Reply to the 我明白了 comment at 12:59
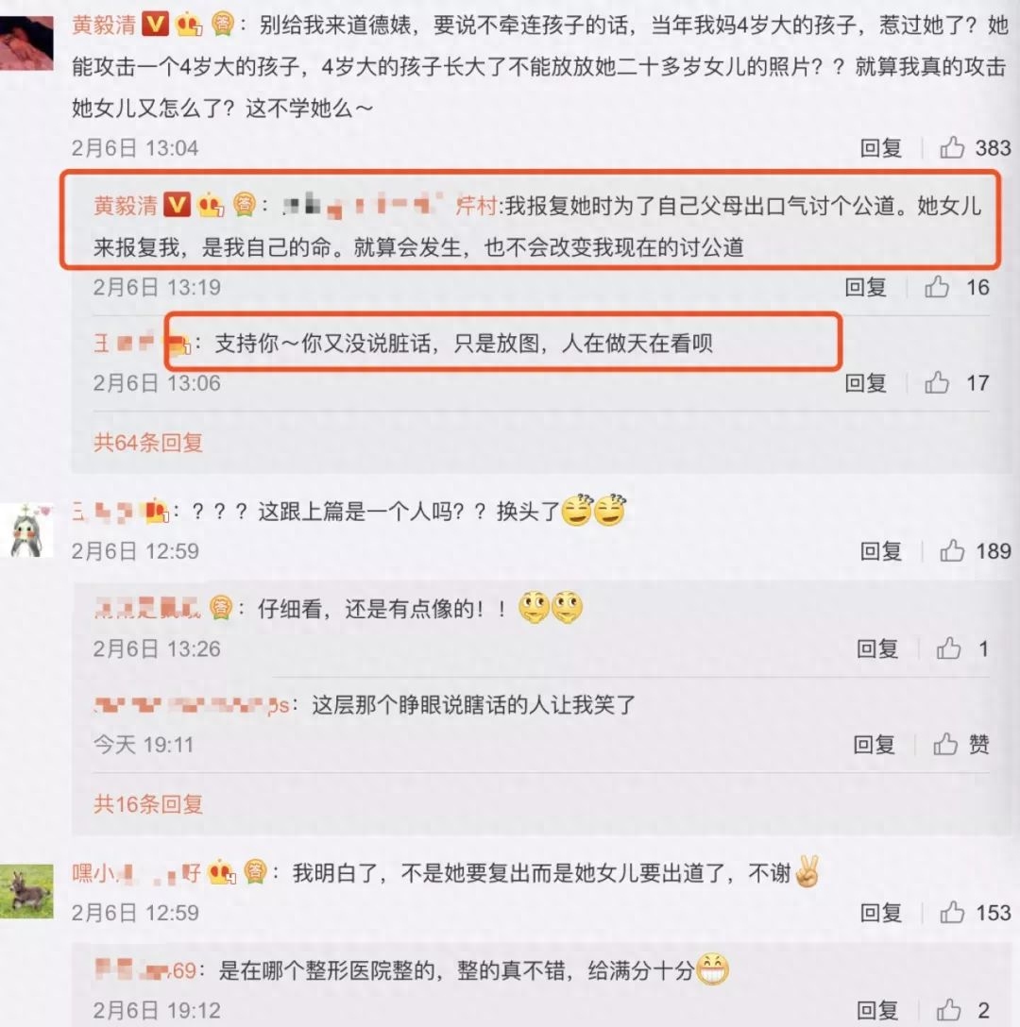The width and height of the screenshot is (1020, 1027). pos(880,913)
